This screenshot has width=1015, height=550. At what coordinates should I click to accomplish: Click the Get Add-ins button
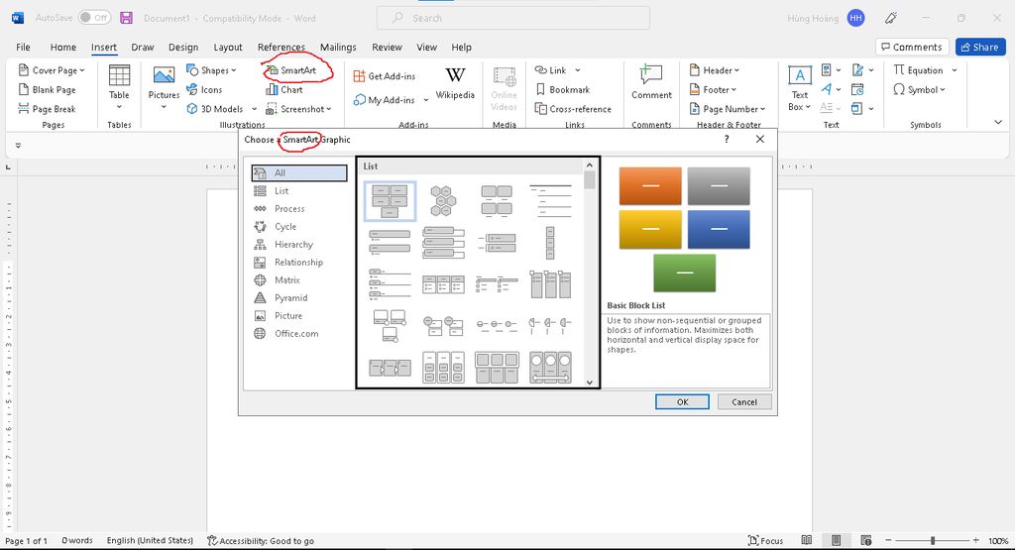[385, 75]
